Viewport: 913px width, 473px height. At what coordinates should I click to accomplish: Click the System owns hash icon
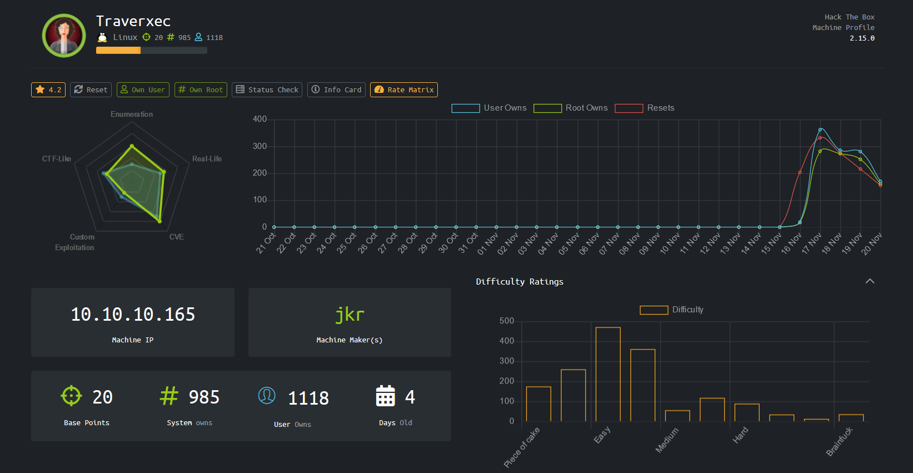(x=169, y=396)
